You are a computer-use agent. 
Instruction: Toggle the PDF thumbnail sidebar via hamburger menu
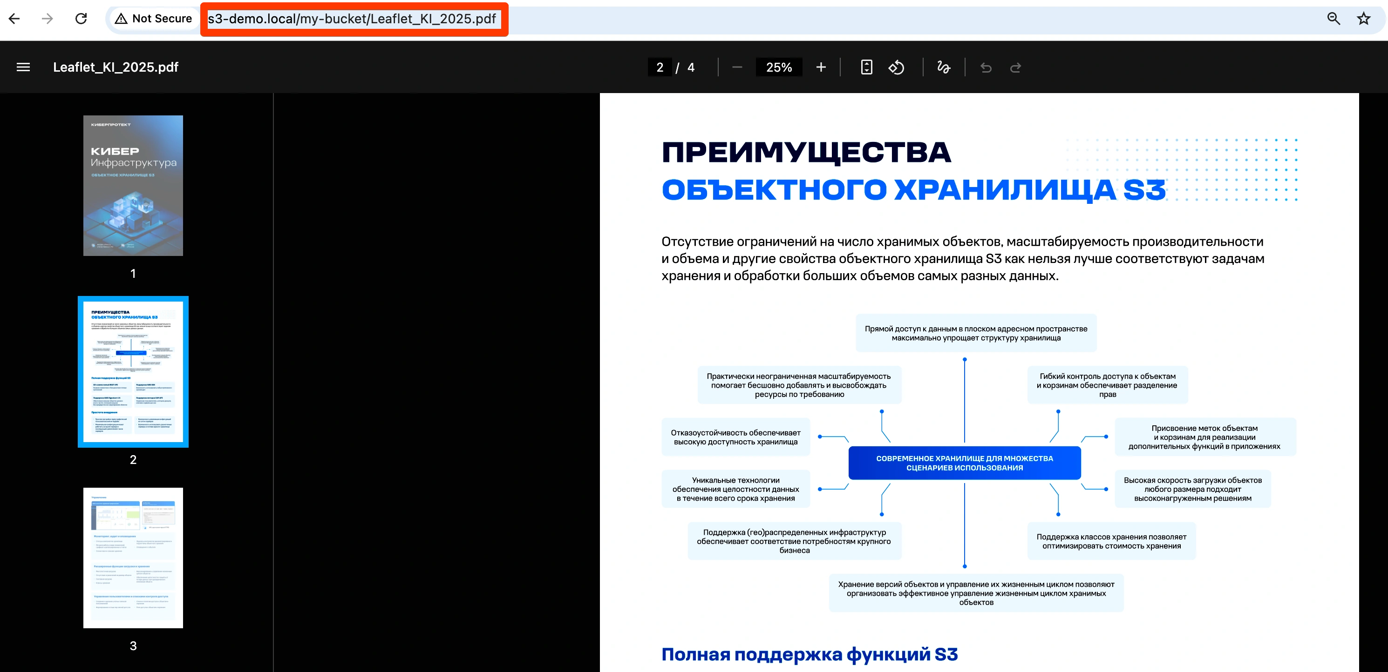point(23,67)
